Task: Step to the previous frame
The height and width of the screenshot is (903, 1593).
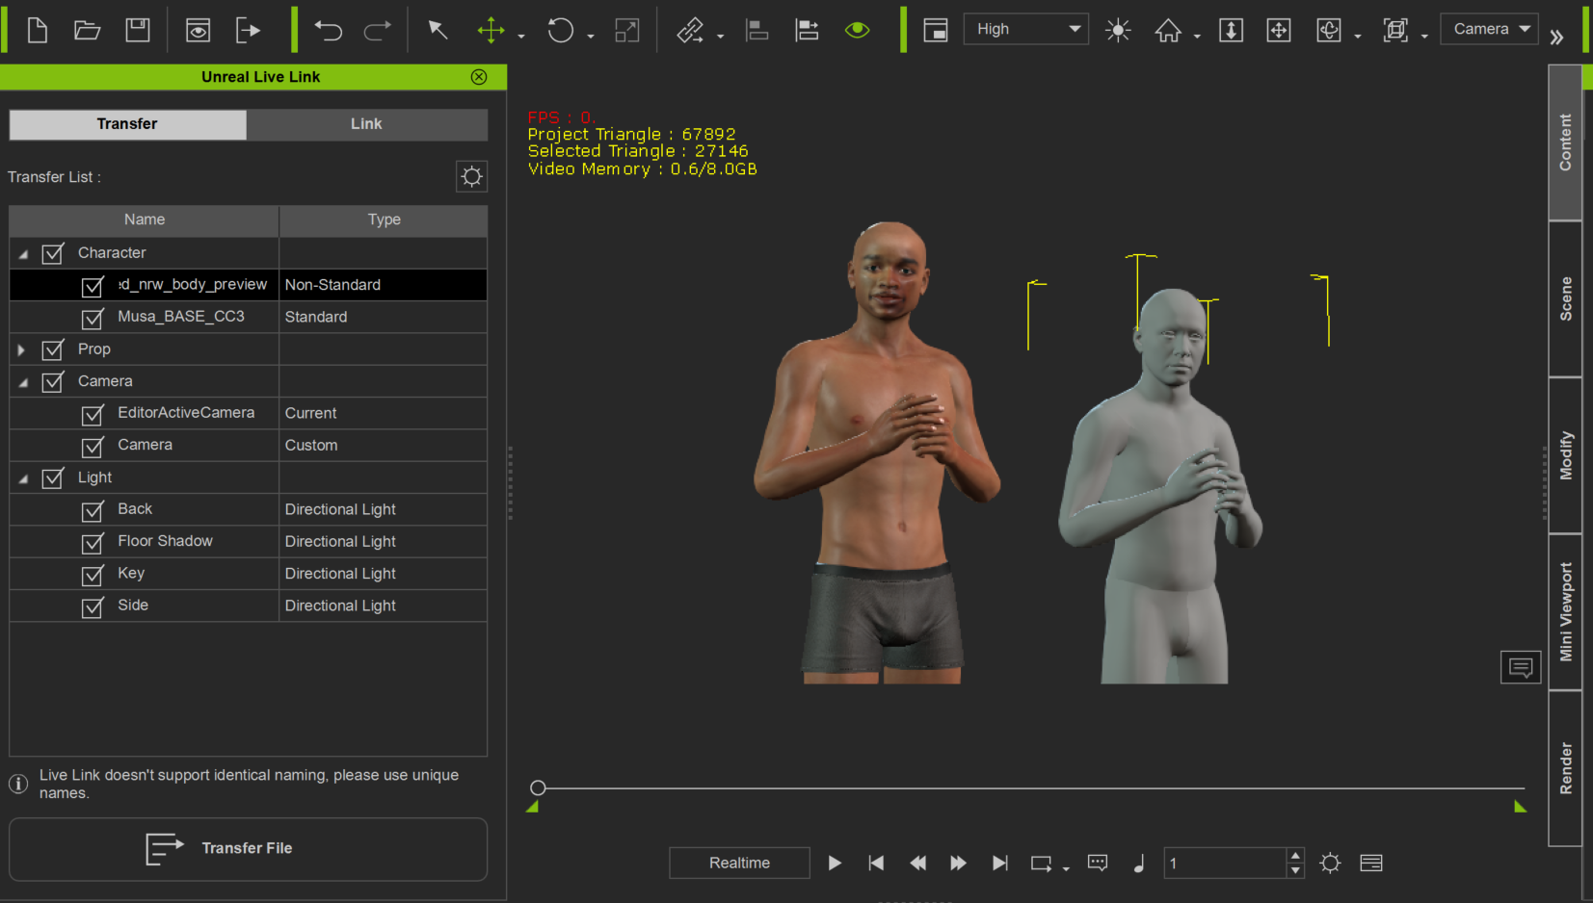Action: [917, 864]
